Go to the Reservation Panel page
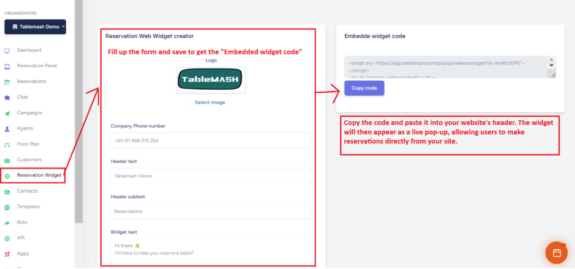The height and width of the screenshot is (269, 575). tap(36, 66)
